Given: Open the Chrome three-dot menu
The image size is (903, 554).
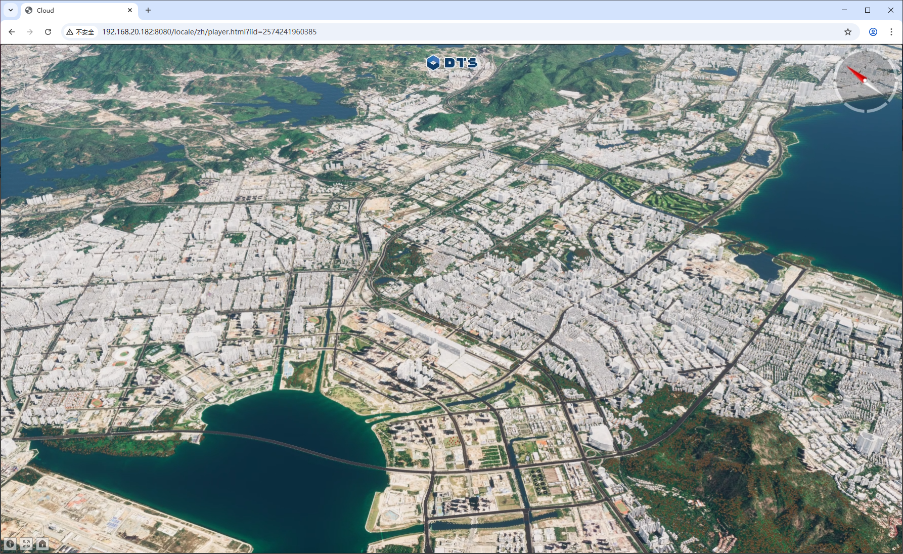Looking at the screenshot, I should point(891,32).
